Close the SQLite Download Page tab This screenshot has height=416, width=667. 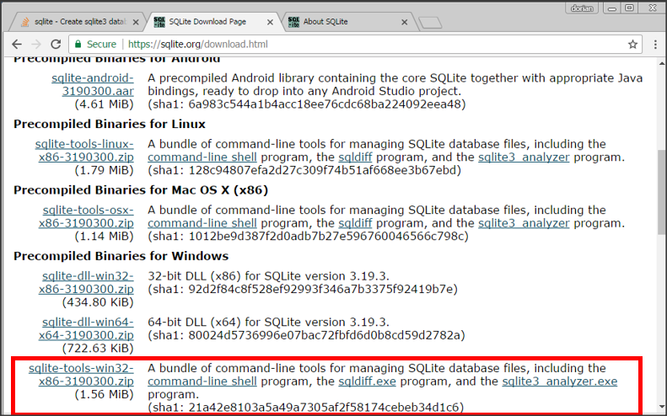coord(270,22)
